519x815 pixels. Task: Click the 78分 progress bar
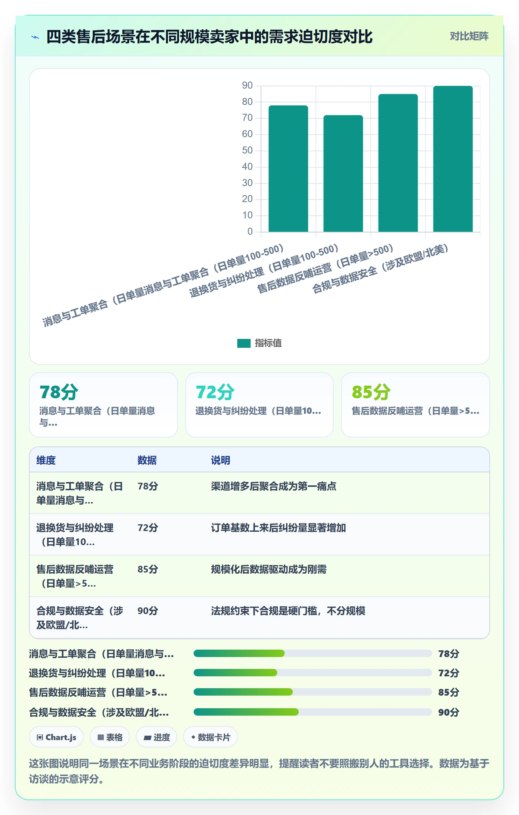[x=313, y=653]
